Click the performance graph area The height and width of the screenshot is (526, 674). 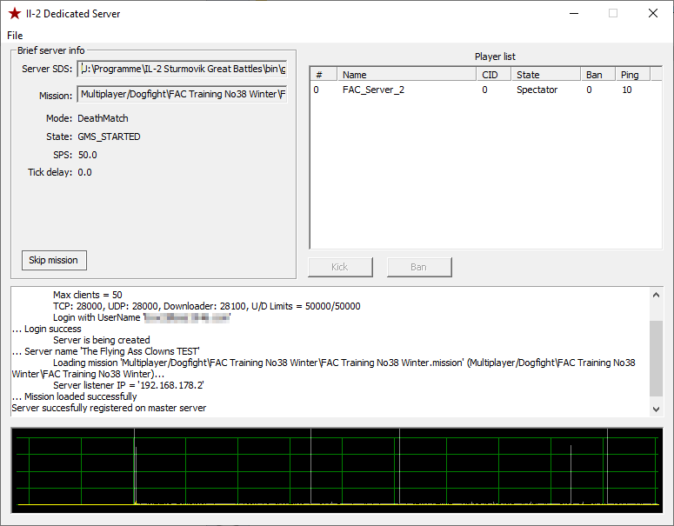point(337,470)
